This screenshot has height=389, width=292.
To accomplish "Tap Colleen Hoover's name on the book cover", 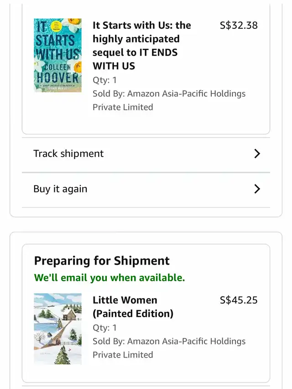I will click(x=57, y=73).
